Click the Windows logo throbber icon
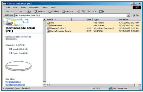 tap(137, 7)
